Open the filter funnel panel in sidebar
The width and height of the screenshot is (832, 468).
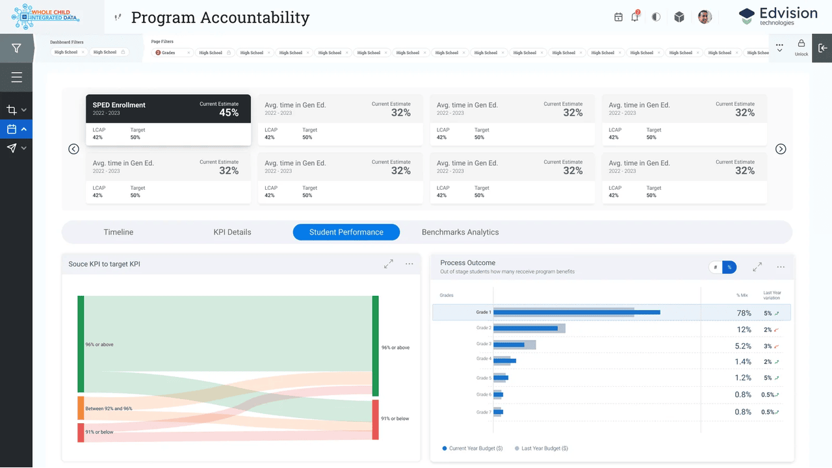(x=16, y=48)
